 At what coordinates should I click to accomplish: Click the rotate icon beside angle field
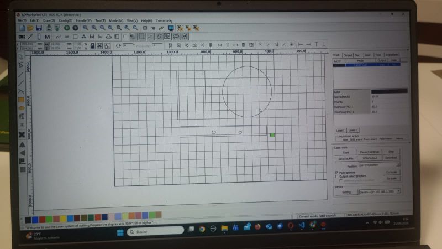tap(118, 46)
